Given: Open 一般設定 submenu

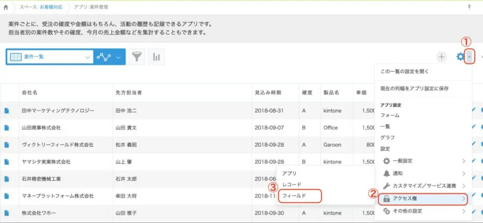Looking at the screenshot, I should (423, 161).
